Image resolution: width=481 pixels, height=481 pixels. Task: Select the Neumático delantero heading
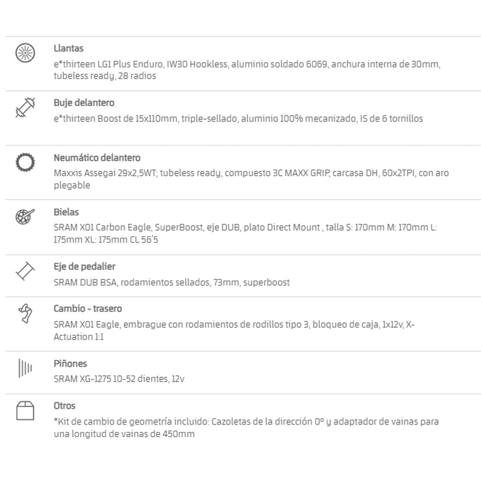97,158
